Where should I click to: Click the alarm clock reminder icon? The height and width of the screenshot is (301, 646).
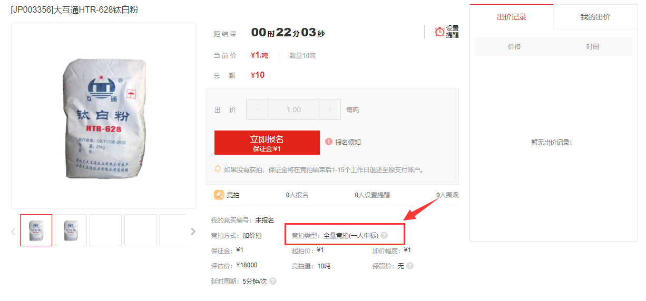tap(439, 32)
